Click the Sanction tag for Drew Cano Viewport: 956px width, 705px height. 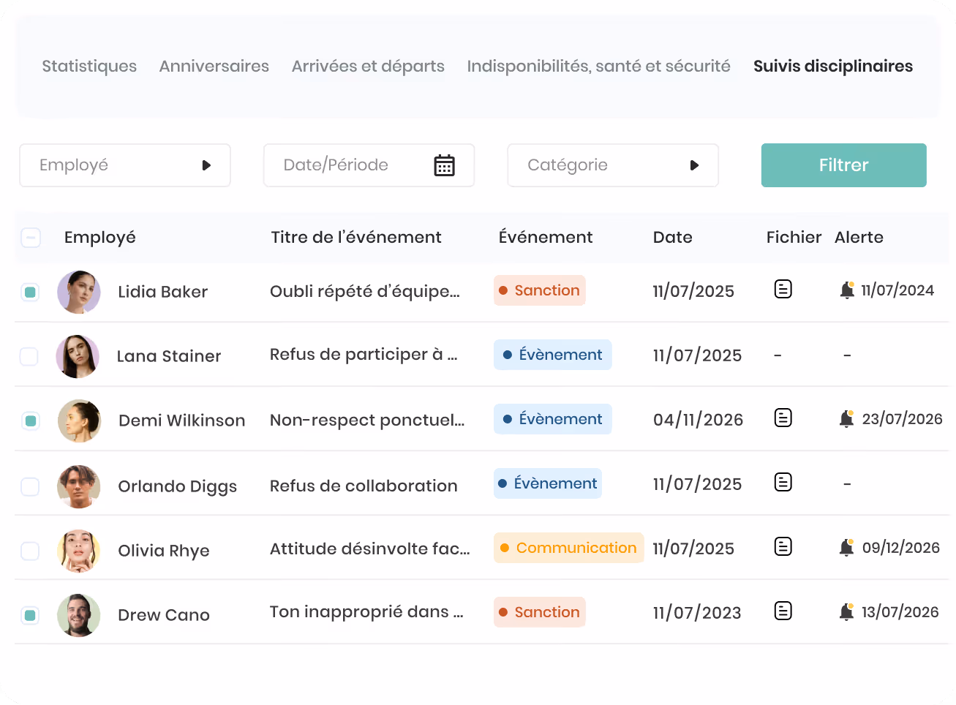pyautogui.click(x=540, y=612)
